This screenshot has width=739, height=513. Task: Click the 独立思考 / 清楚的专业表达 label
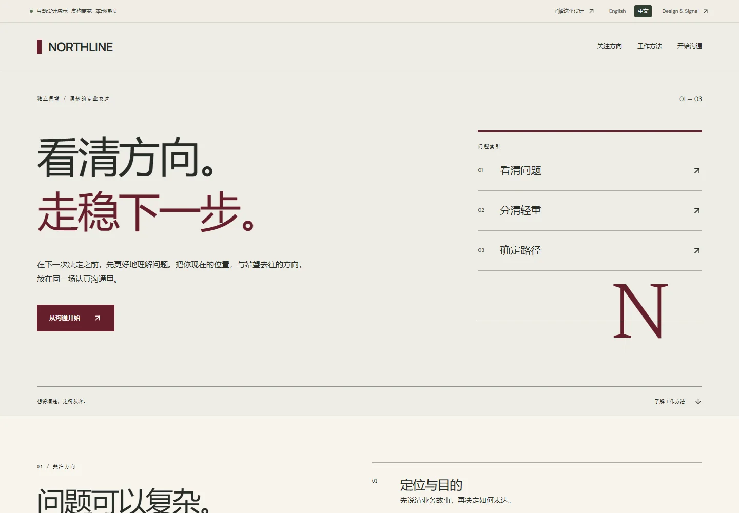pos(73,99)
